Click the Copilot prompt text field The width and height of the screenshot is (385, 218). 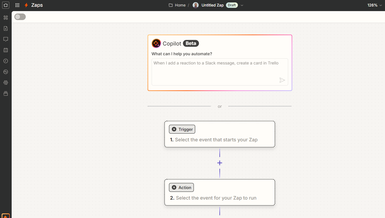(220, 72)
